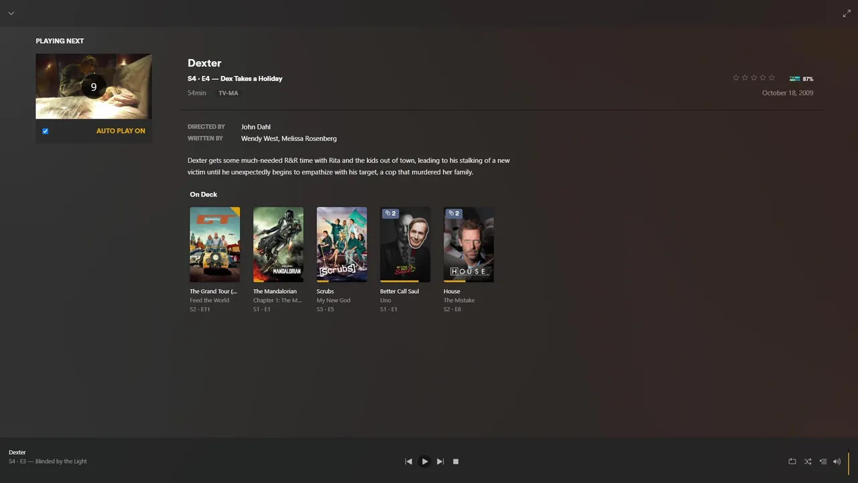Mute audio with the speaker icon
The width and height of the screenshot is (858, 483).
pyautogui.click(x=837, y=462)
